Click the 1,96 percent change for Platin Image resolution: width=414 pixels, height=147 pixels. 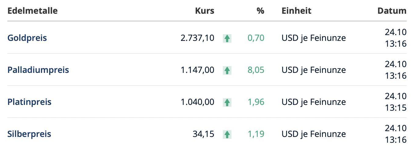[x=256, y=102]
